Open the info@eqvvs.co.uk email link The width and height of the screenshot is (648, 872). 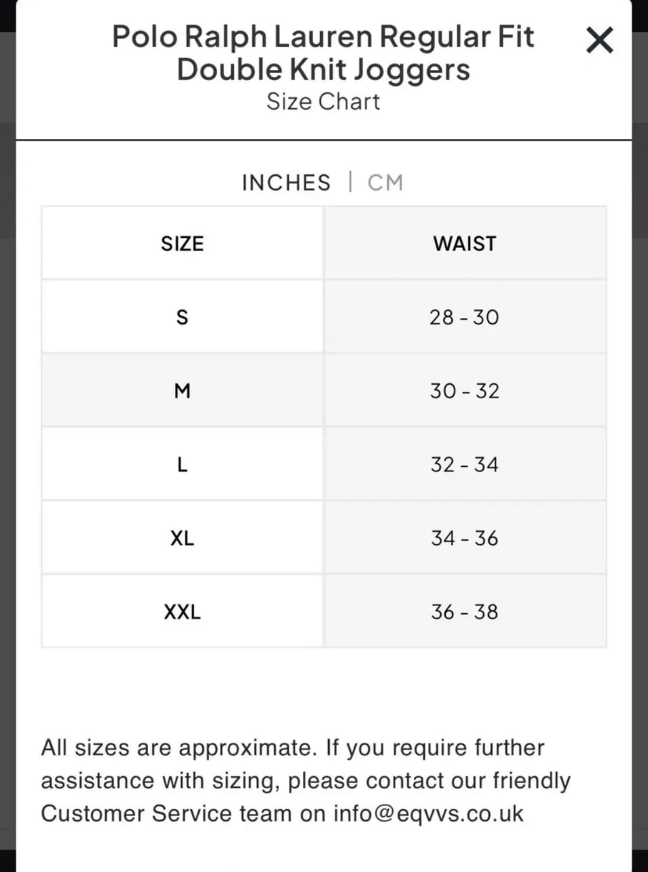tap(428, 813)
